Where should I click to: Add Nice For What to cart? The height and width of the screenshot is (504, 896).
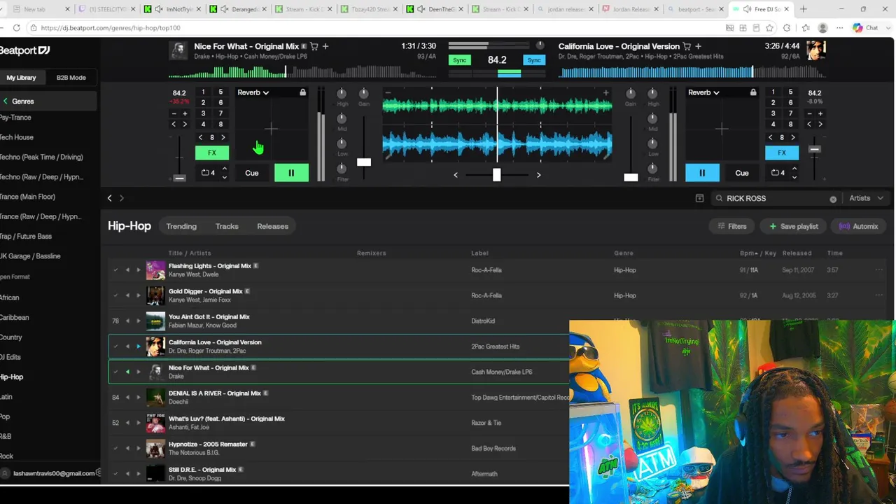pos(314,46)
